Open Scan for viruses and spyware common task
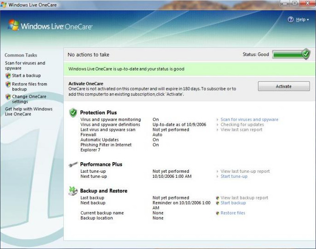The width and height of the screenshot is (316, 249). click(x=25, y=66)
